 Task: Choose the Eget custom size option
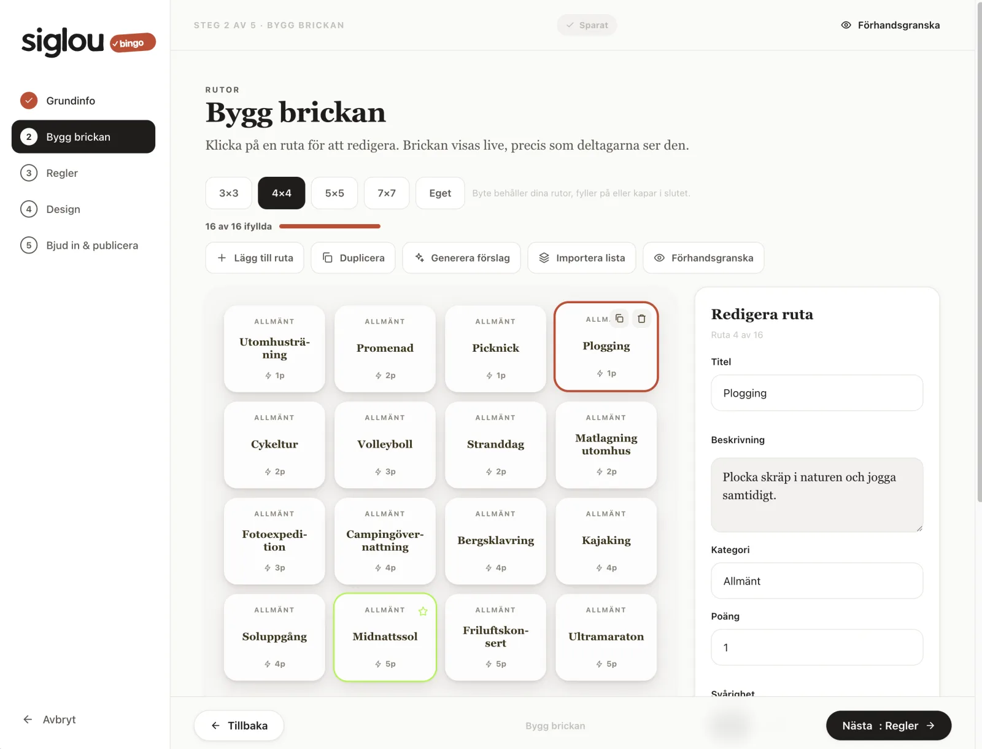point(440,193)
